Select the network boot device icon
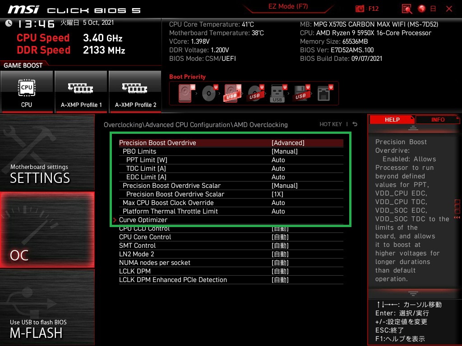 [325, 93]
